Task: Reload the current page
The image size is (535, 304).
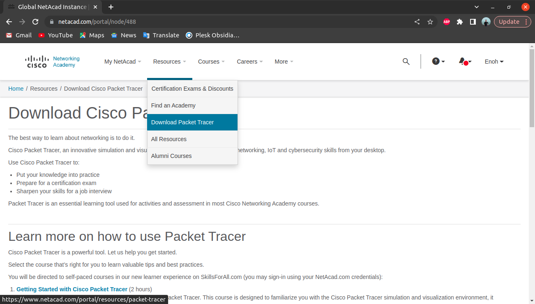Action: point(35,22)
